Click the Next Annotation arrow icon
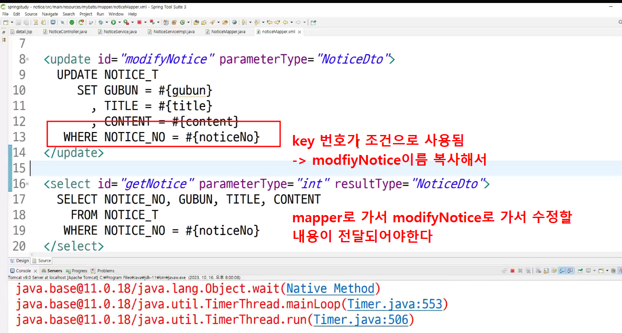Image resolution: width=622 pixels, height=333 pixels. (x=244, y=22)
